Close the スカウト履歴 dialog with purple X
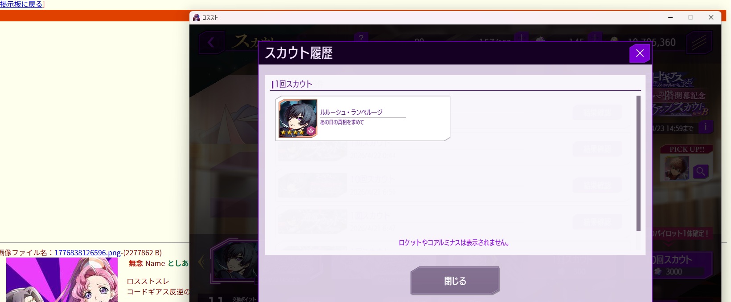Screen dimensions: 731x302 coord(640,53)
